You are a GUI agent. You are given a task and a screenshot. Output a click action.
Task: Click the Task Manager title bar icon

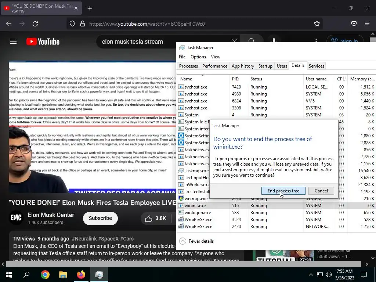point(182,48)
